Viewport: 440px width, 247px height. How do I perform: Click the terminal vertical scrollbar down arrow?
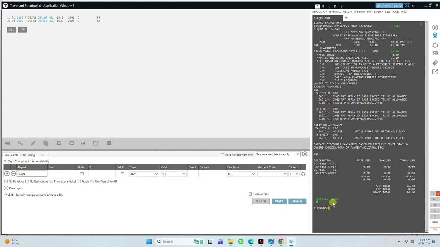point(427,230)
